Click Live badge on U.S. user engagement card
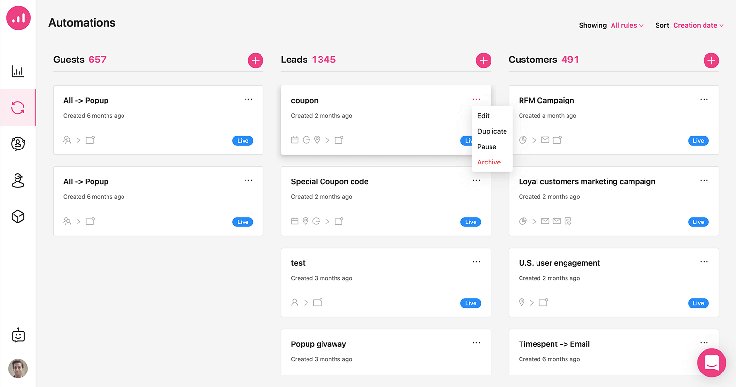 tap(698, 303)
